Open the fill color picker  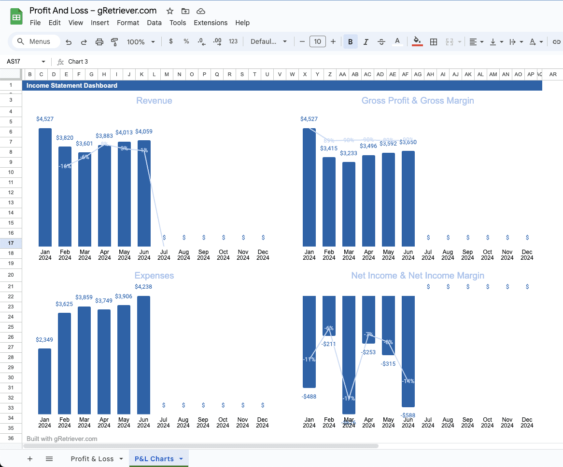(x=417, y=41)
